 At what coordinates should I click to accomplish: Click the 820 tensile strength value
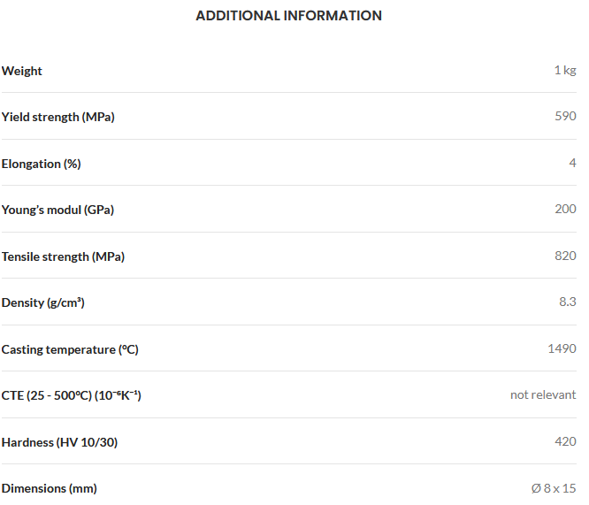[x=565, y=256]
